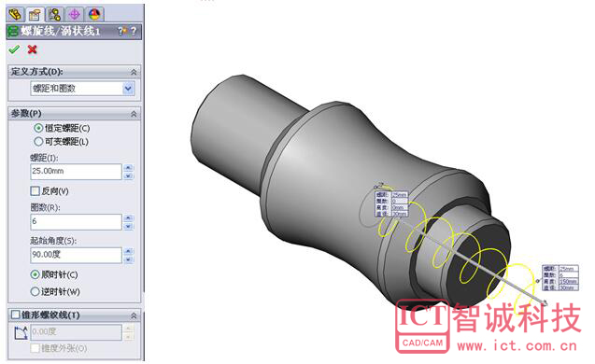Click the 圈数 revolutions field showing 6
This screenshot has height=364, width=595.
pyautogui.click(x=76, y=222)
